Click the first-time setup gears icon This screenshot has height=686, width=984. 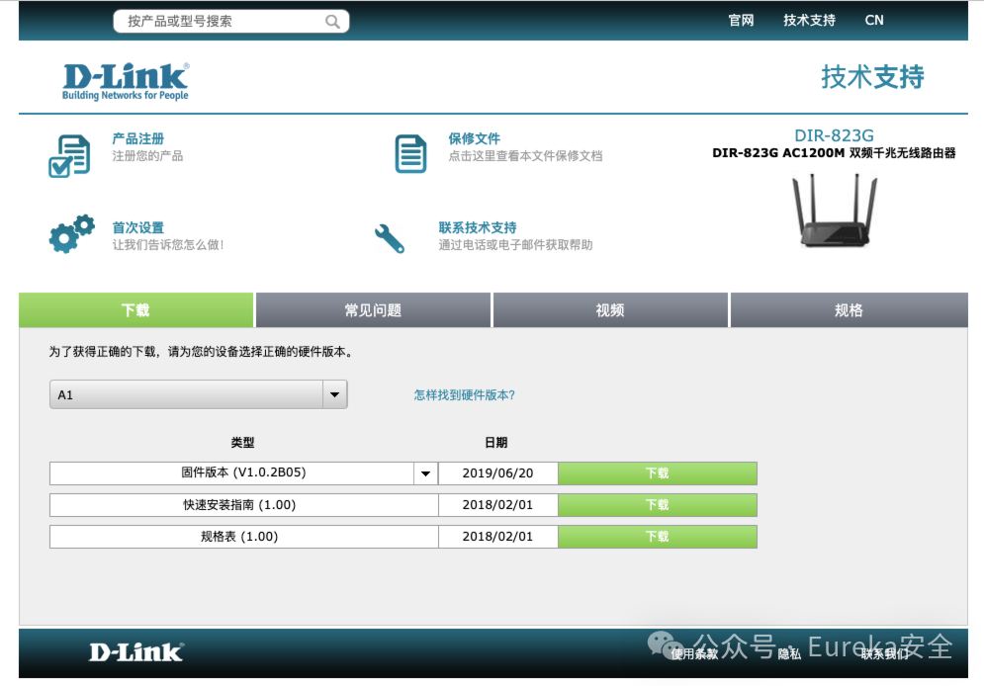point(71,234)
